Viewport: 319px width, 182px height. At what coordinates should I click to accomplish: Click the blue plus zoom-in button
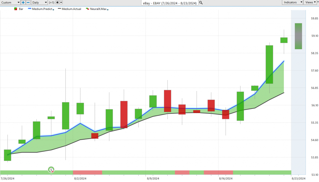tap(23, 2)
